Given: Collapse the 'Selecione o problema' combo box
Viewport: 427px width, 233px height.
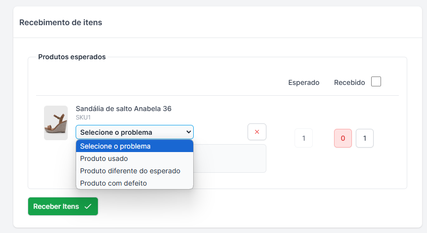Looking at the screenshot, I should click(x=134, y=132).
